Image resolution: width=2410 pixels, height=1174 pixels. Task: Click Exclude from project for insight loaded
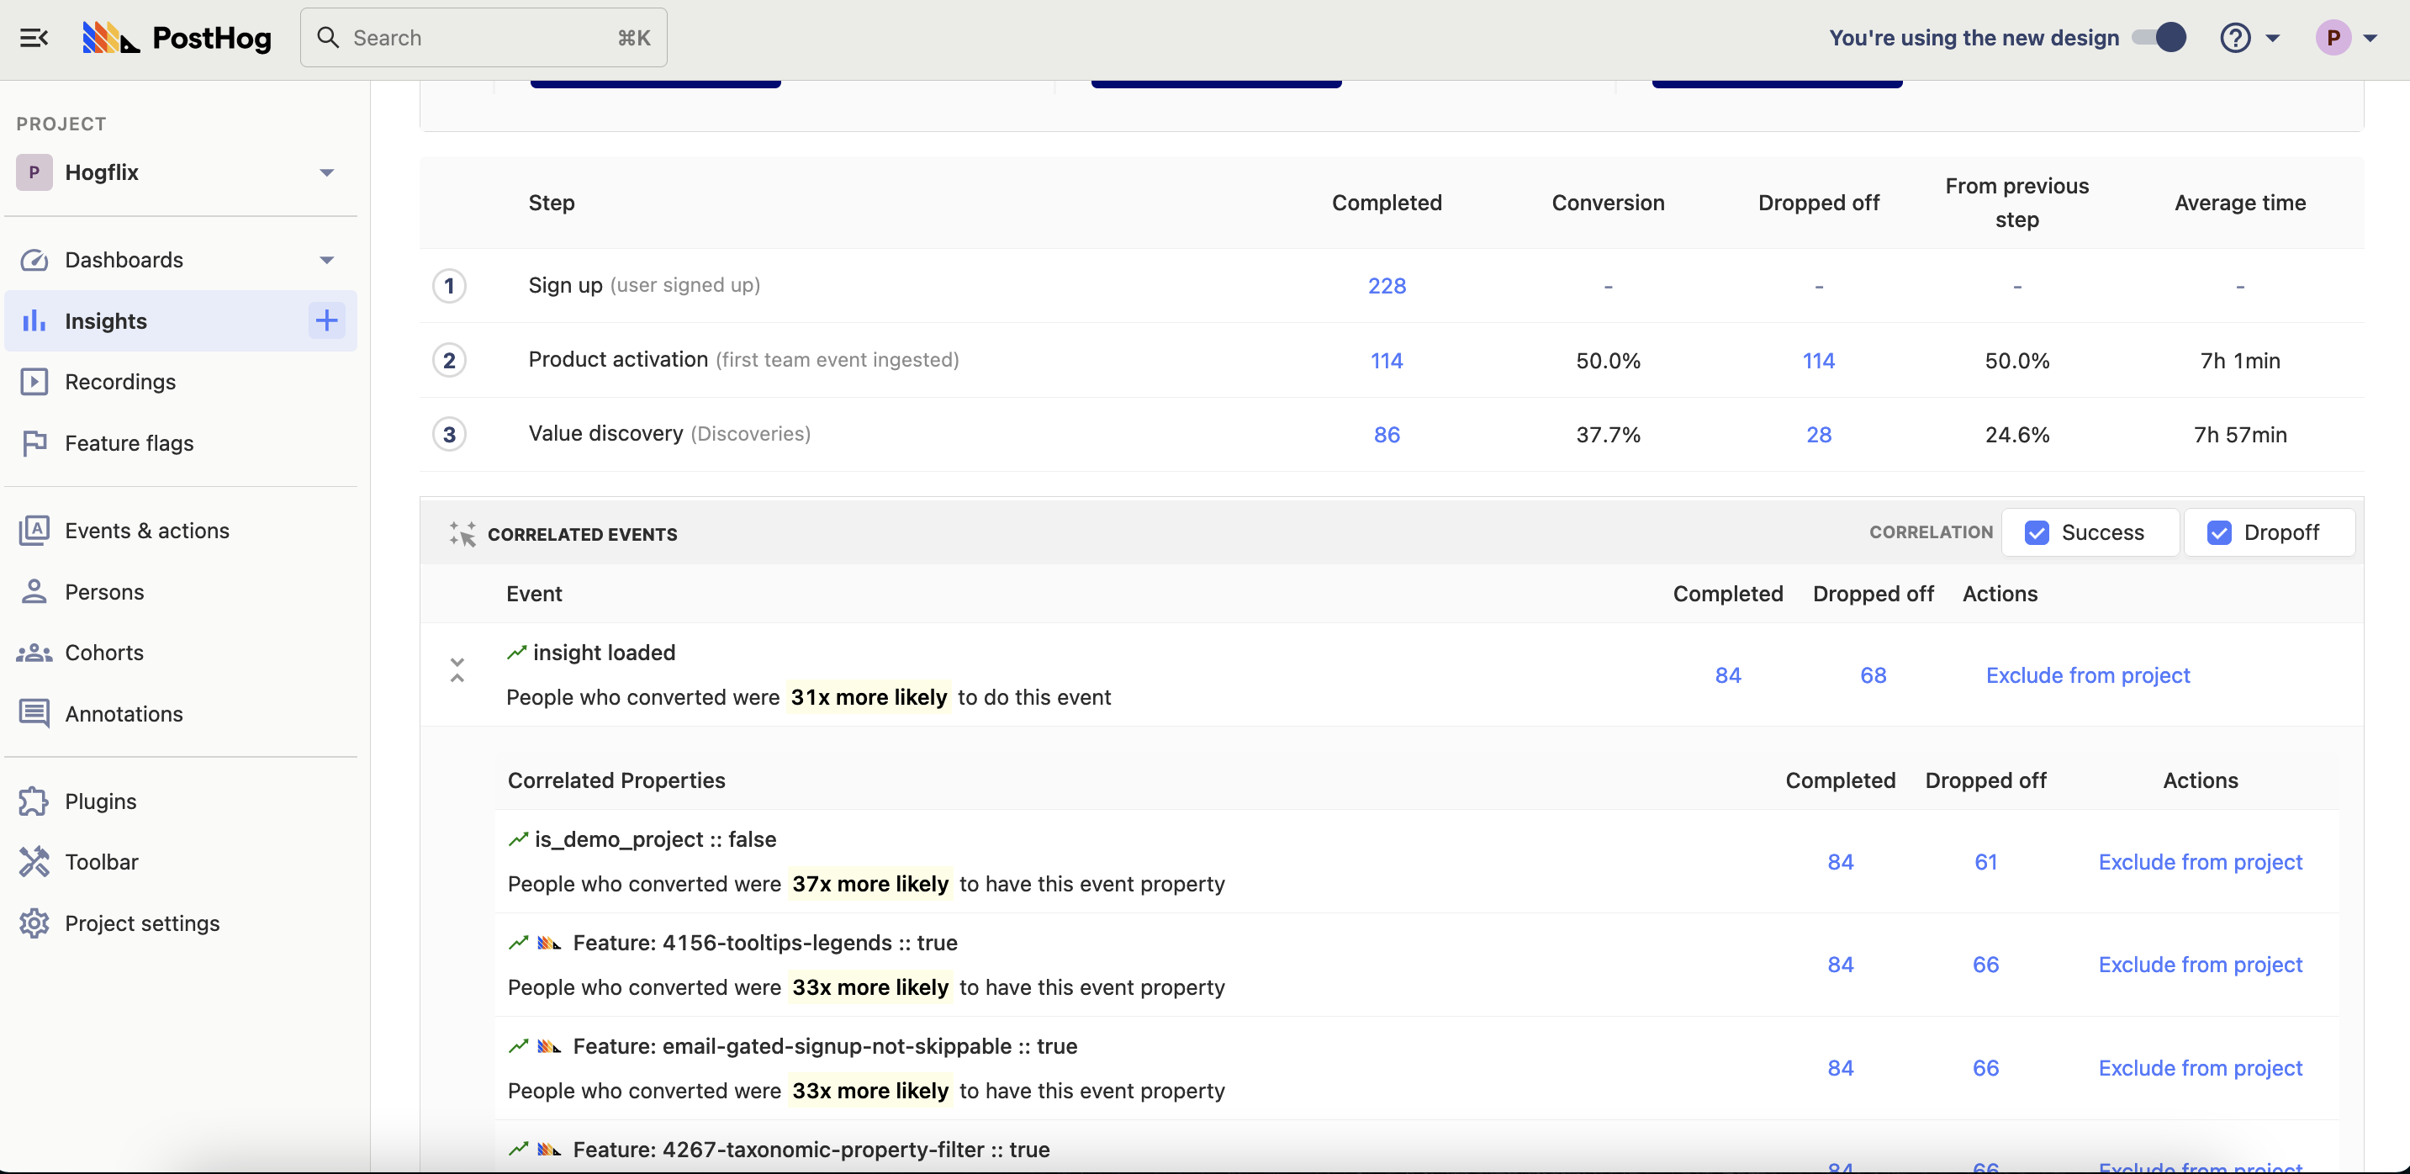[x=2087, y=675]
